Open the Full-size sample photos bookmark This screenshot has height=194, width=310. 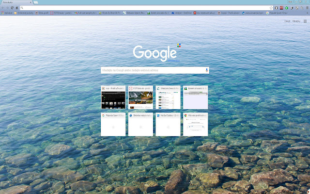pos(86,13)
